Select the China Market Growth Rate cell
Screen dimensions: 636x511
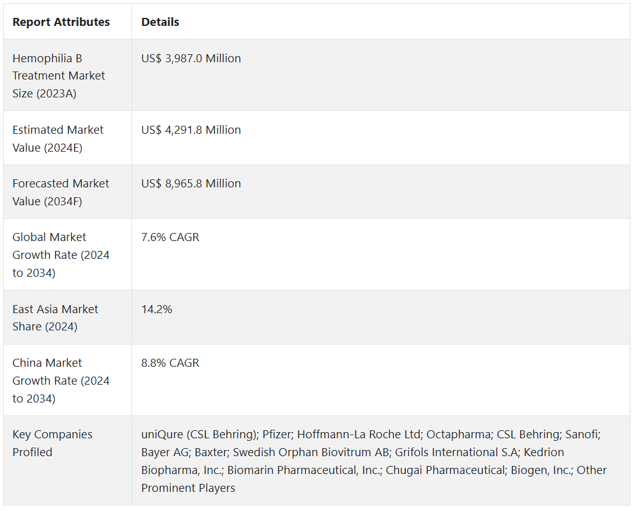[60, 380]
